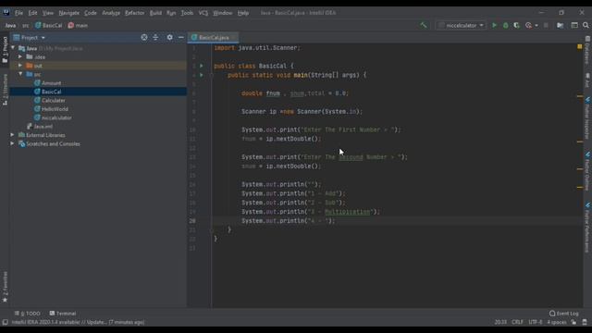Screen dimensions: 592x333
Task: Open Project panel settings gear
Action: [169, 37]
